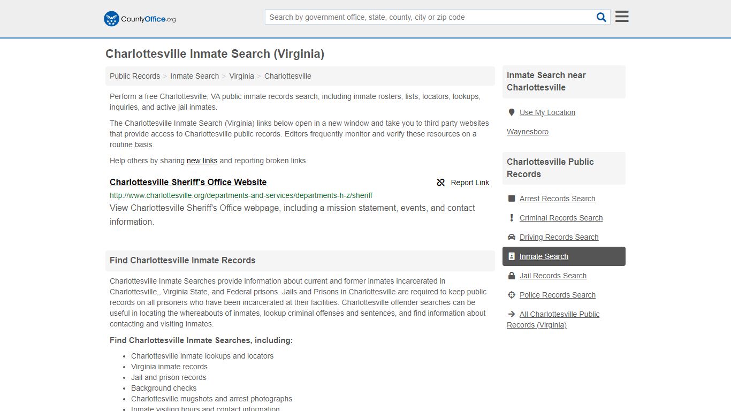Open Driving Records Search
The width and height of the screenshot is (731, 411).
pyautogui.click(x=559, y=237)
